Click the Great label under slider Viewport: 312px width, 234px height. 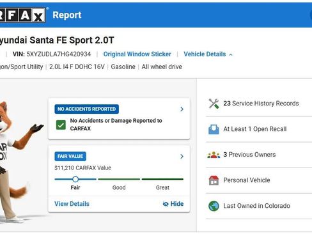[x=162, y=187]
